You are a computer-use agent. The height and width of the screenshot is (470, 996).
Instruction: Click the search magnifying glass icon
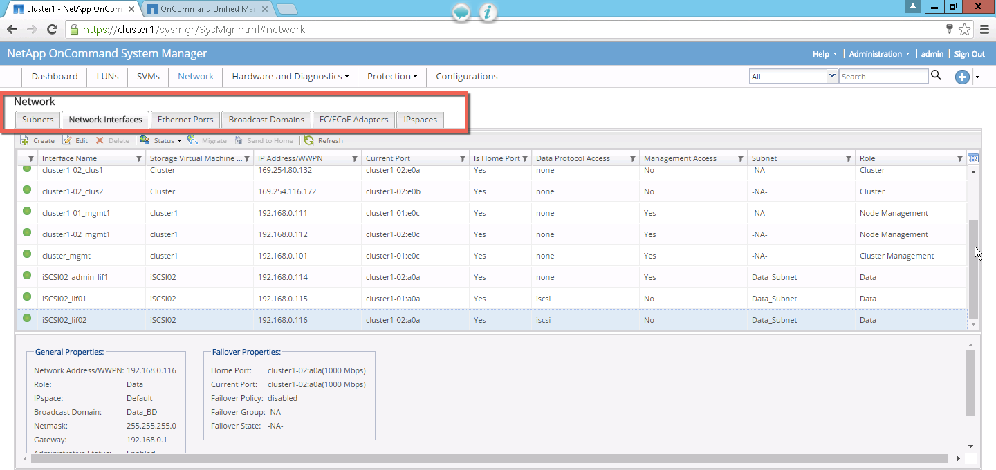coord(936,76)
